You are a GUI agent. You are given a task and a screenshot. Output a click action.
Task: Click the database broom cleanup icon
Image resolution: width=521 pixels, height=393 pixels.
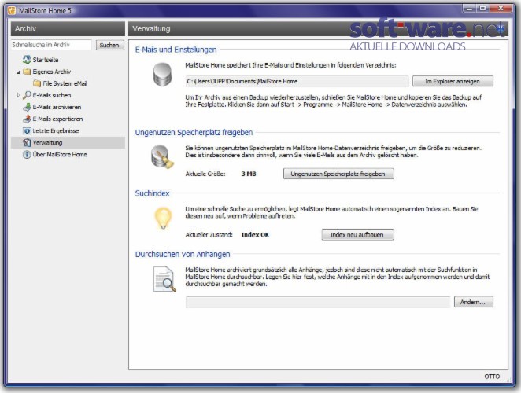(162, 156)
